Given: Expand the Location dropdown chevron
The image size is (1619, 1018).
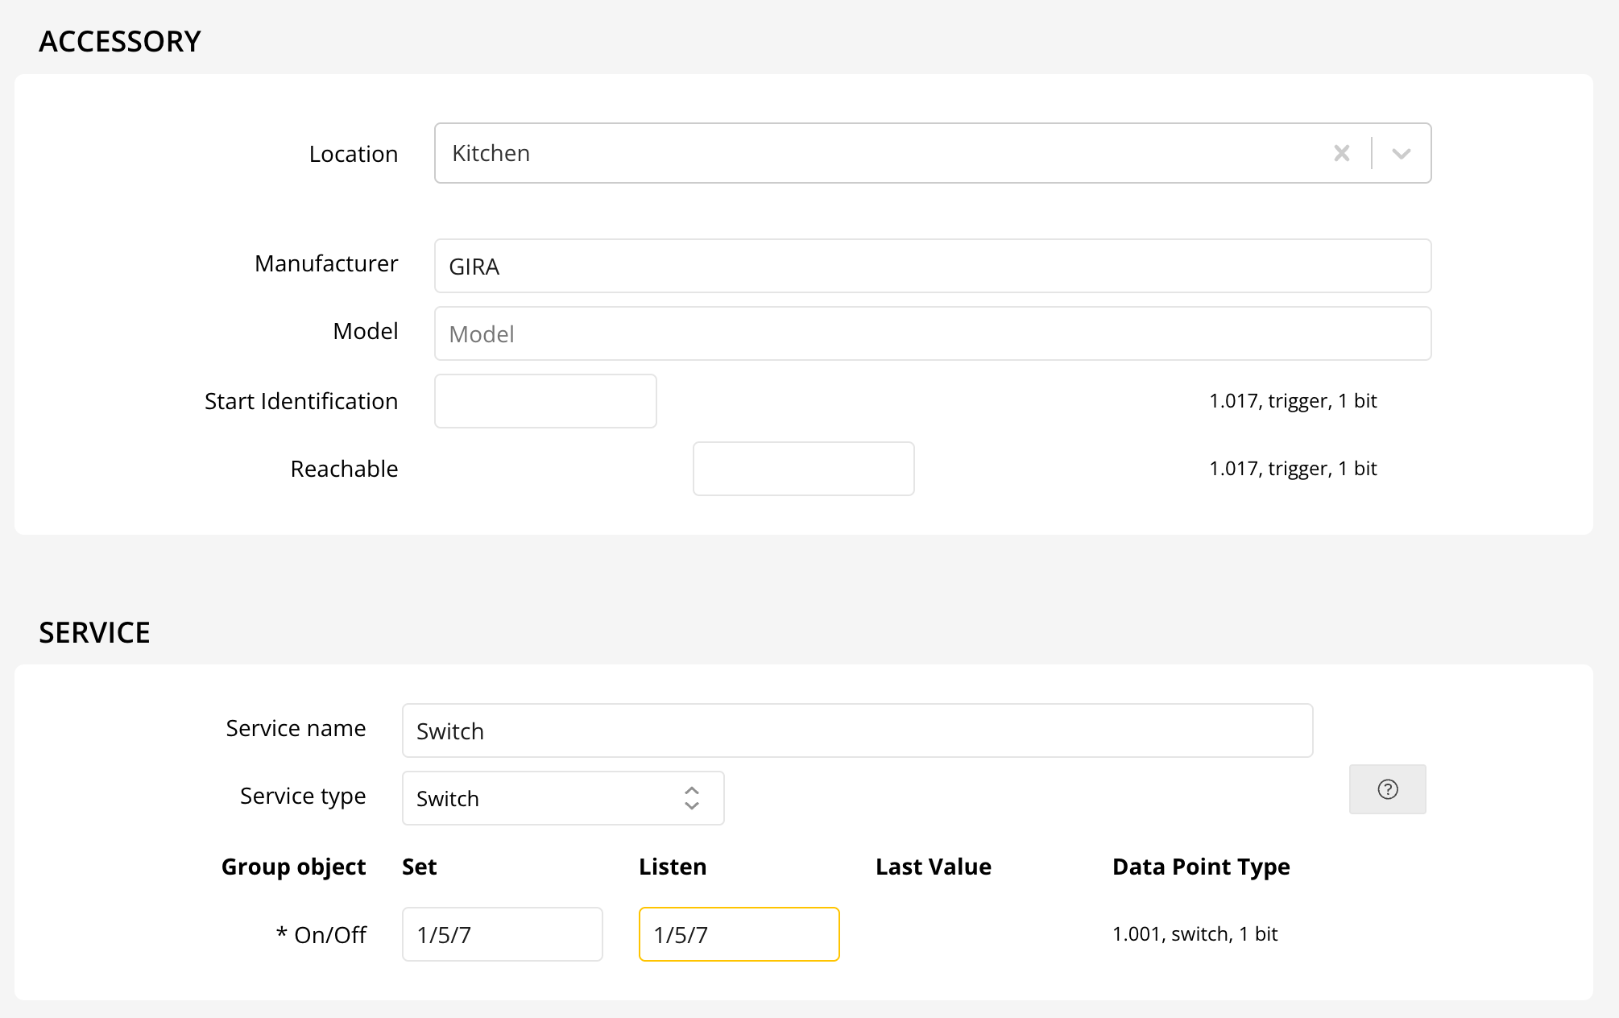Looking at the screenshot, I should pos(1401,153).
